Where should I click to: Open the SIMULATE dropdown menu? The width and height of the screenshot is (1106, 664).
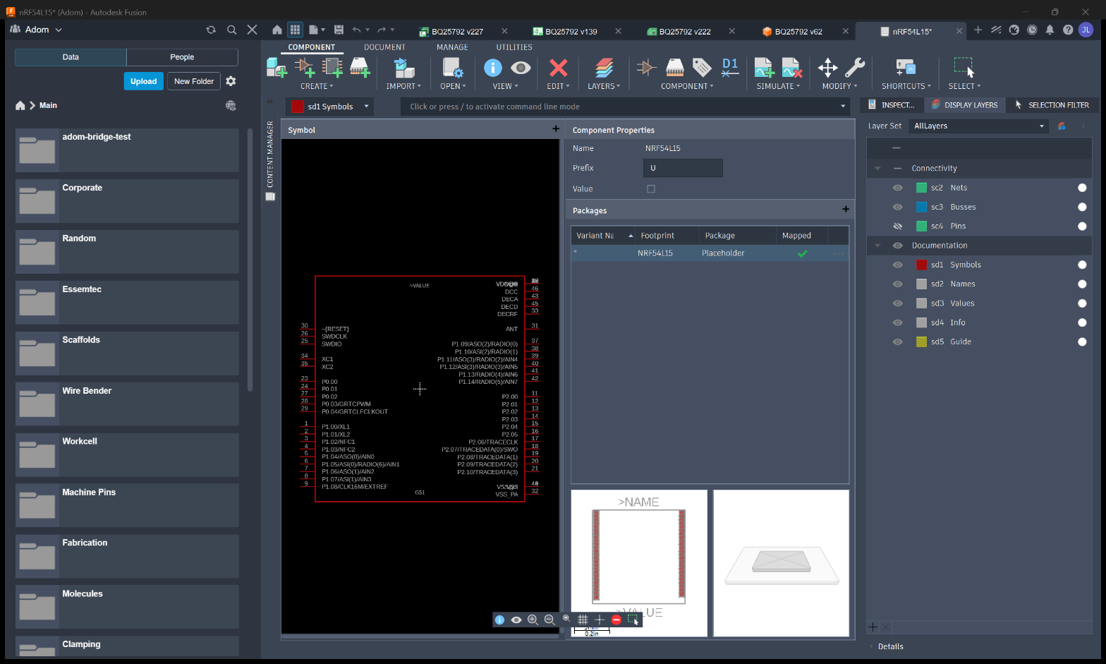coord(778,86)
